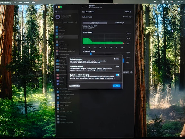Open the Window menu
Image resolution: width=185 pixels, height=139 pixels.
27,2
